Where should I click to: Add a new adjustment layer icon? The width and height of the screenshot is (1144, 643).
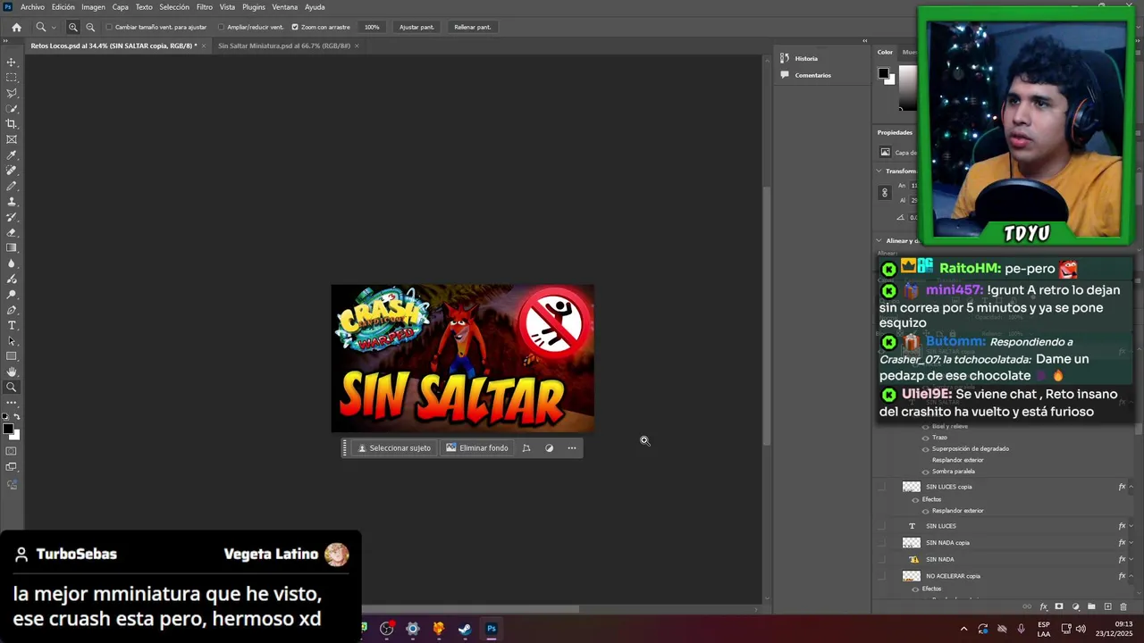1075,607
